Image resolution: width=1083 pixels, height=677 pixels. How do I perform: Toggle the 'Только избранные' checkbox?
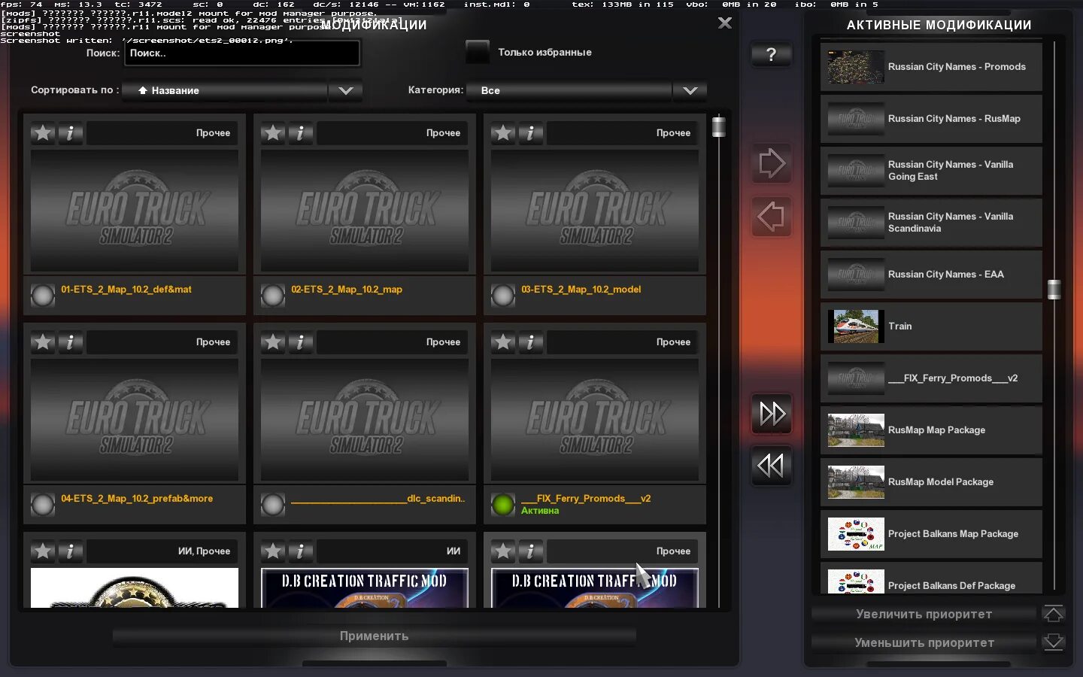[478, 52]
